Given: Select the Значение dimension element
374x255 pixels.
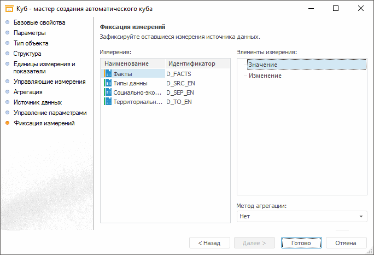Looking at the screenshot, I should 263,65.
